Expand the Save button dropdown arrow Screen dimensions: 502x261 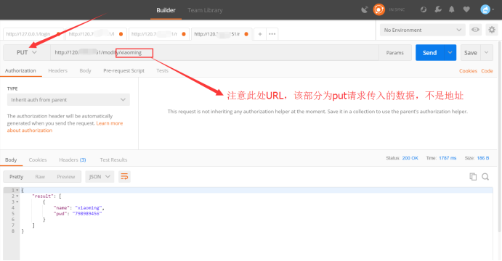[x=486, y=52]
